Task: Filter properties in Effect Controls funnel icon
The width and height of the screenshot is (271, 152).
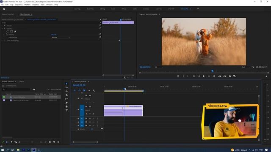Action: click(125, 78)
